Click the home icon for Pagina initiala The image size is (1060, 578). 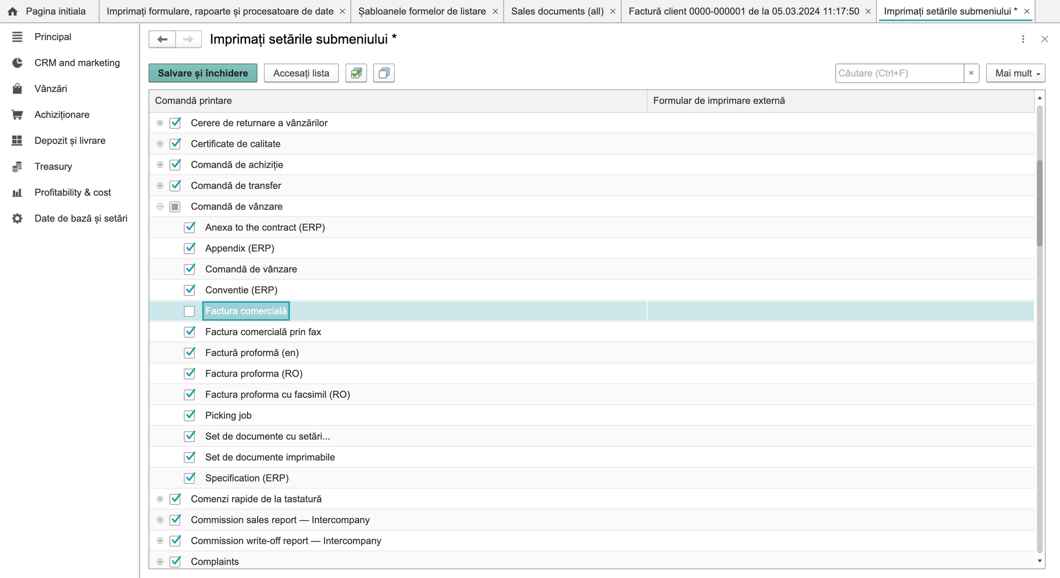(13, 11)
